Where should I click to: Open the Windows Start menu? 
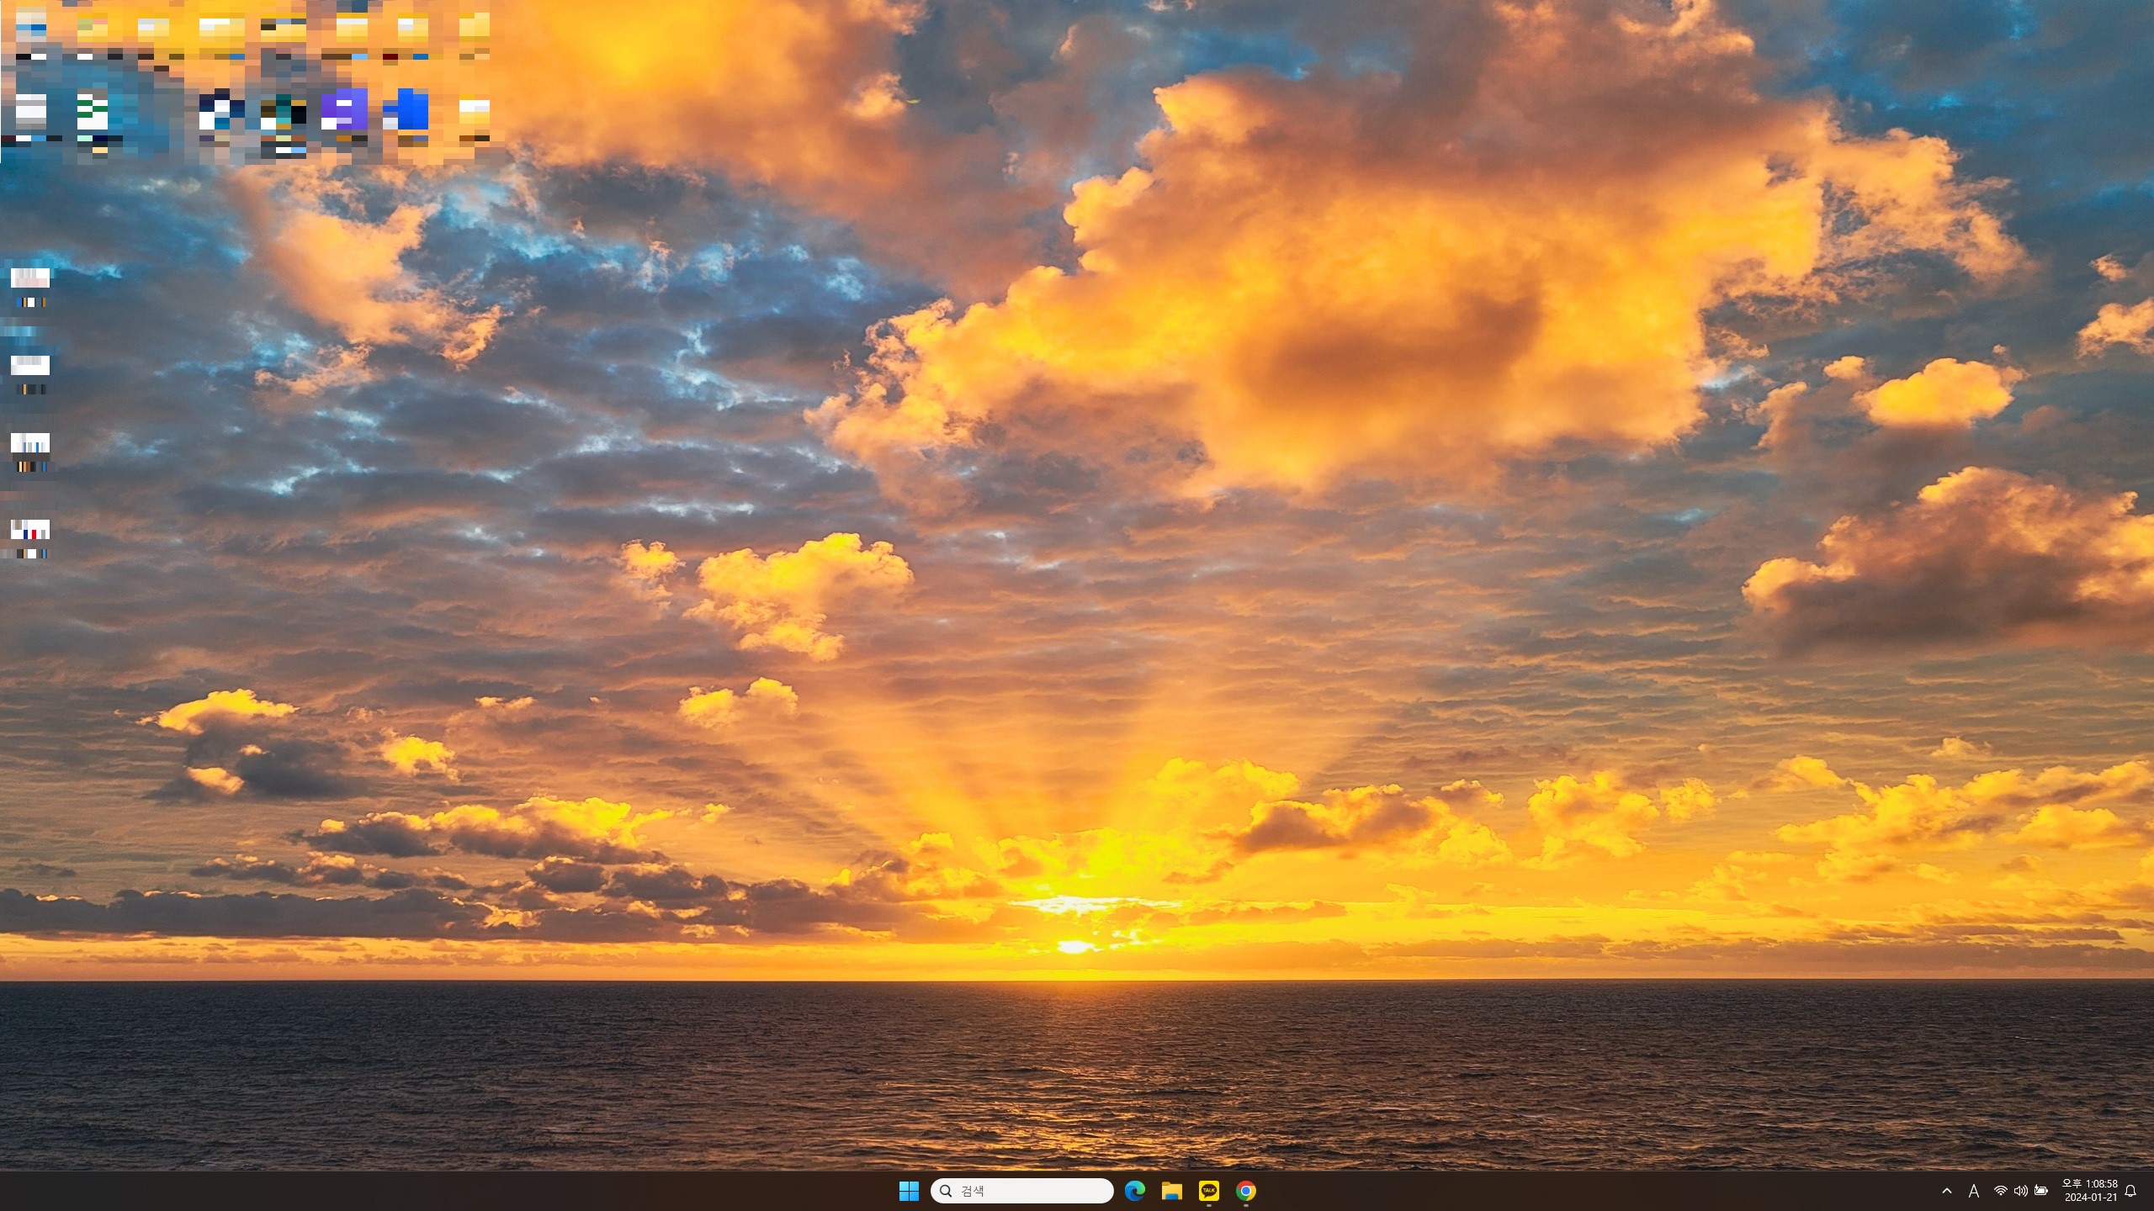coord(909,1191)
